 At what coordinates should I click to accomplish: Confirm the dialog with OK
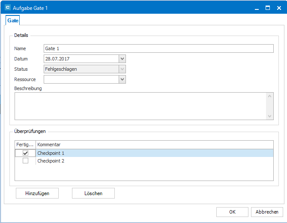(x=232, y=212)
